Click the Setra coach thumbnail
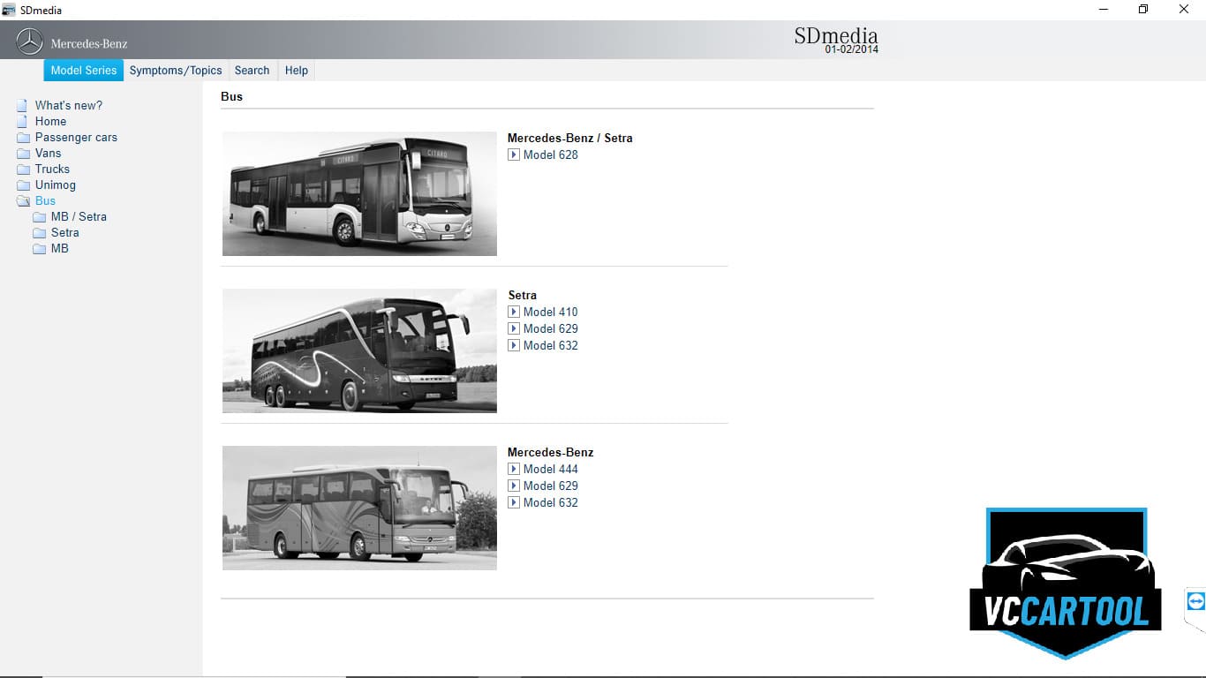1206x678 pixels. [359, 350]
